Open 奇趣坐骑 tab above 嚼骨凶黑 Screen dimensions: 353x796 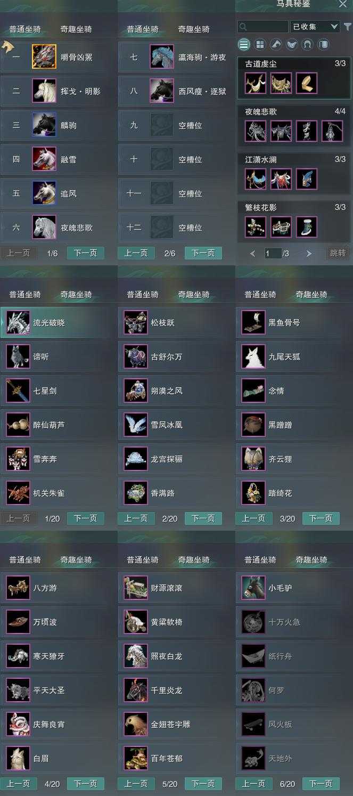click(x=76, y=29)
